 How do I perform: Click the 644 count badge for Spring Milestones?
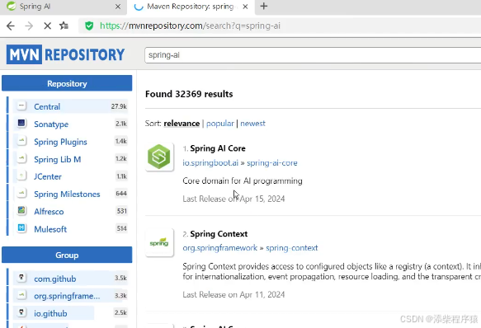click(x=121, y=194)
